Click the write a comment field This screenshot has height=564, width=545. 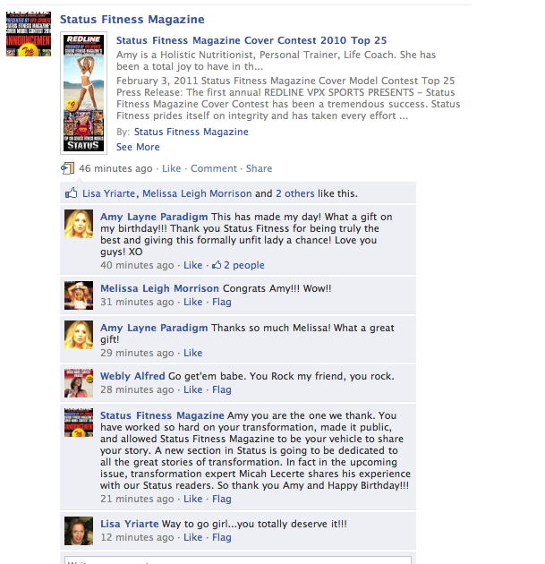(238, 560)
